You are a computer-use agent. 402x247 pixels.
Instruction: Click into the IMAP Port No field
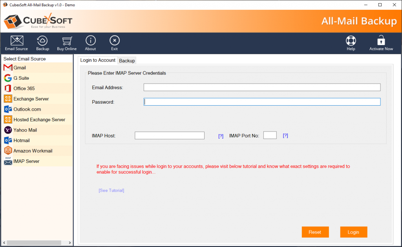click(270, 135)
